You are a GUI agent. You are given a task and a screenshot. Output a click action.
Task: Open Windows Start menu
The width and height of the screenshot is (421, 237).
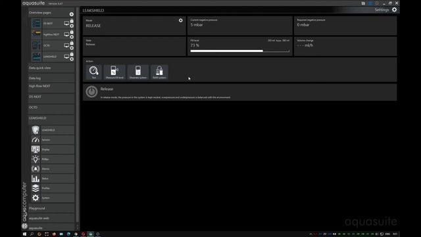pyautogui.click(x=24, y=234)
